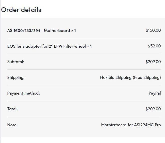Click the PayPal payment value
The width and height of the screenshot is (165, 143).
point(155,93)
